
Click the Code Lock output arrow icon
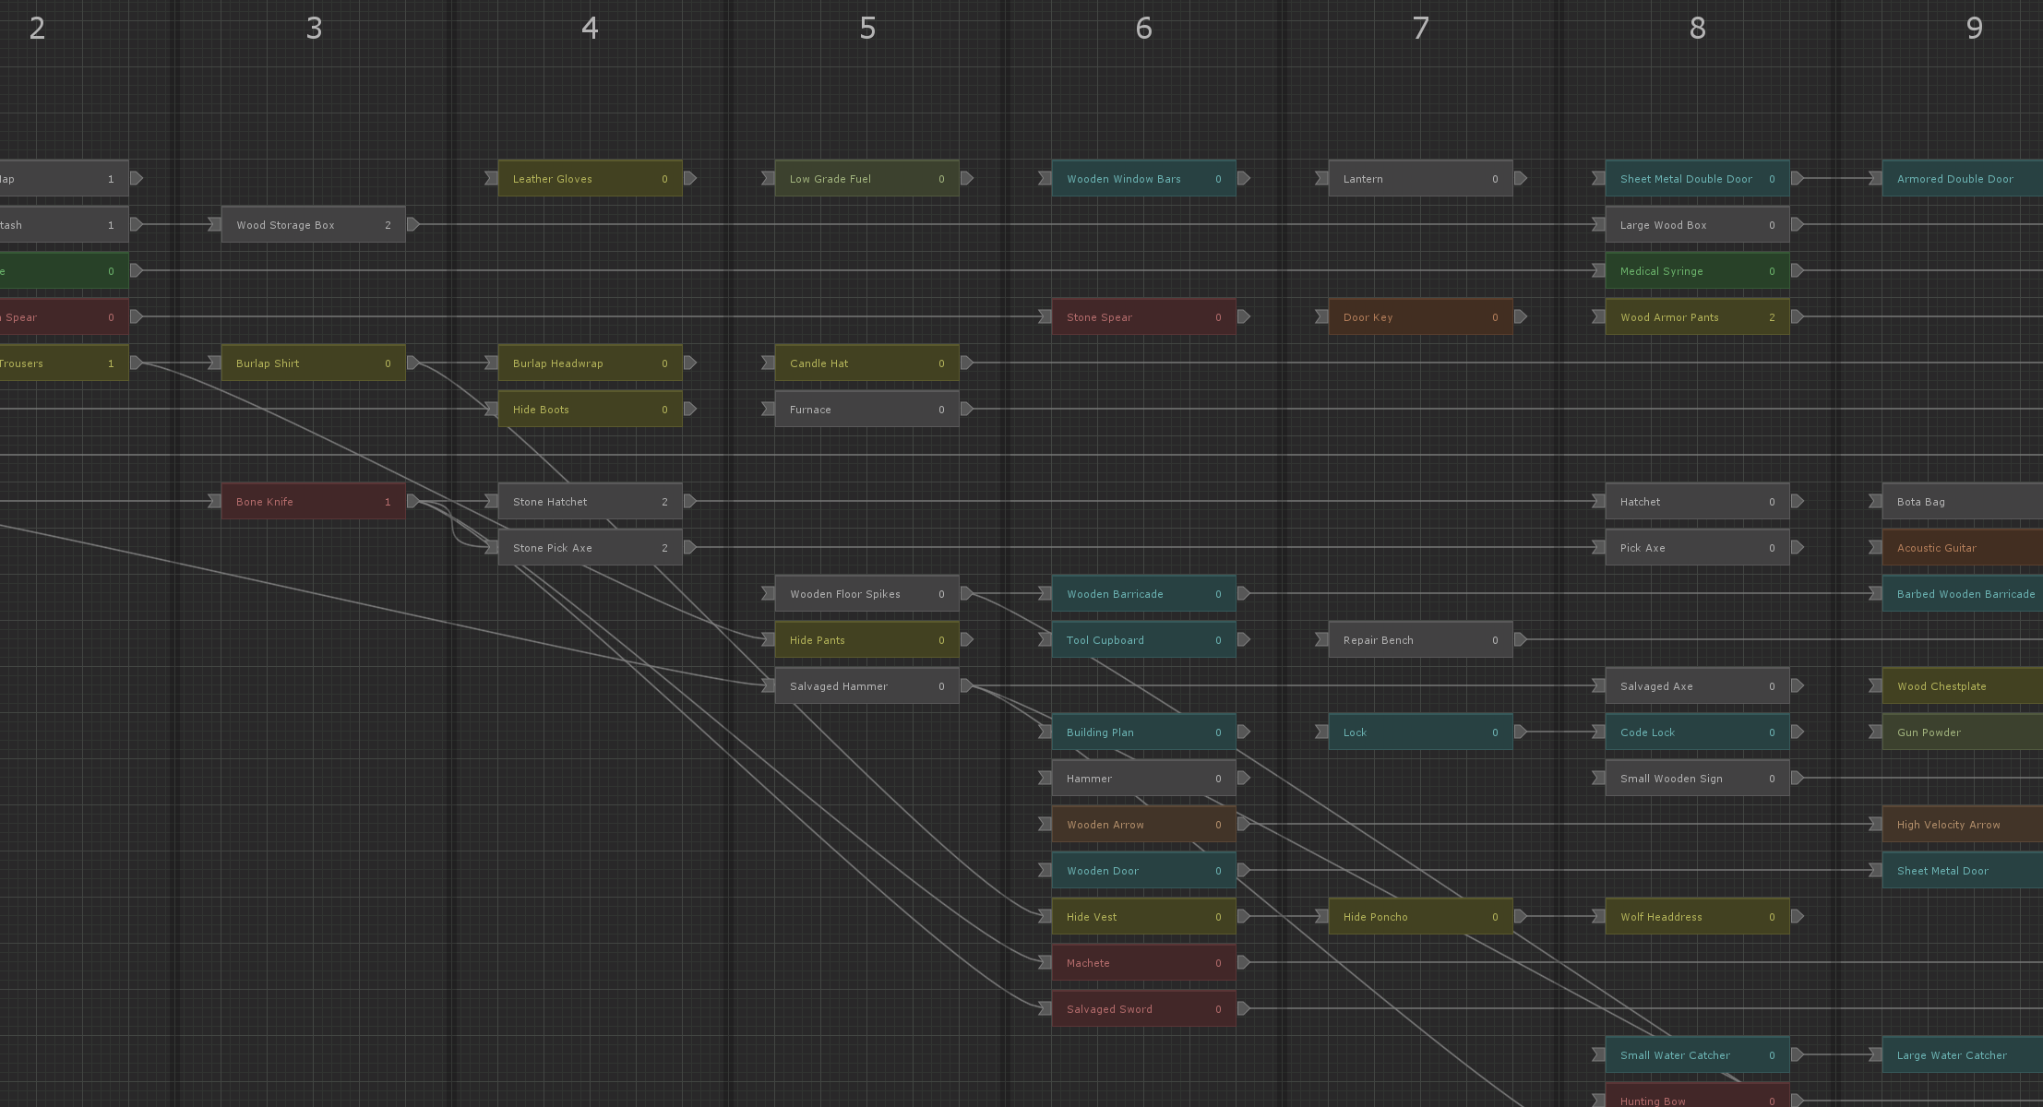click(x=1797, y=732)
